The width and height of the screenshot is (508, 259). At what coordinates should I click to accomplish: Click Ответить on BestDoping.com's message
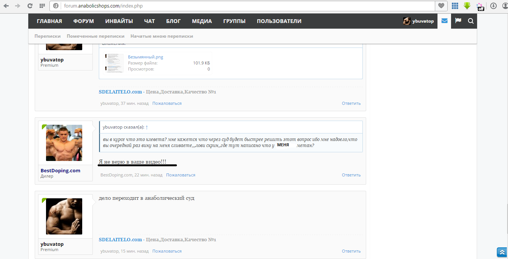(x=351, y=175)
